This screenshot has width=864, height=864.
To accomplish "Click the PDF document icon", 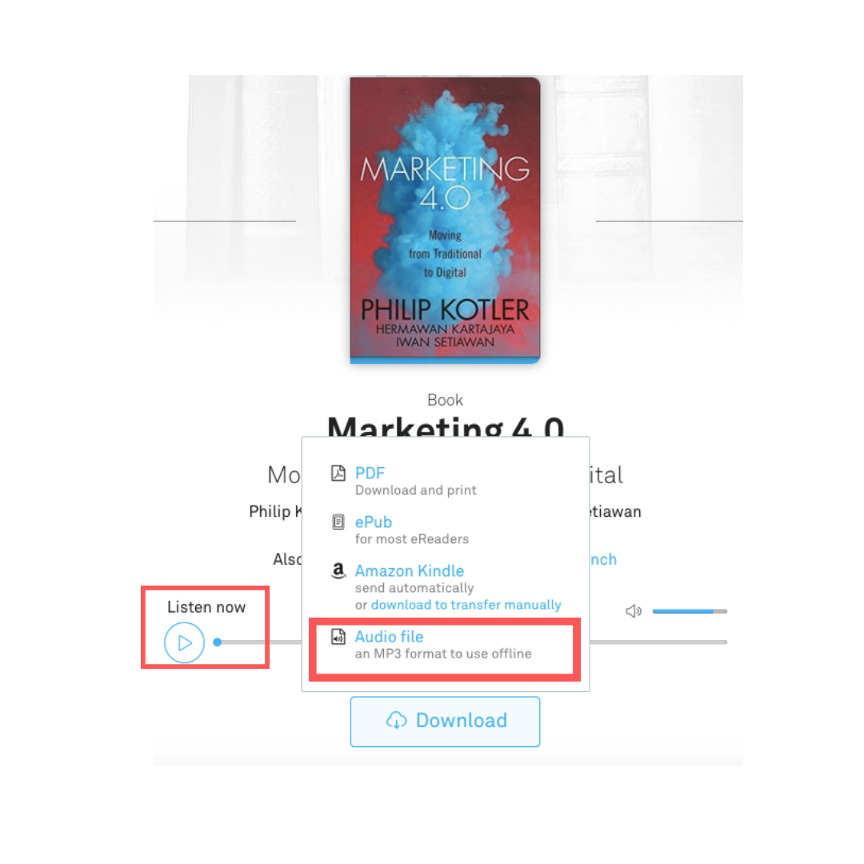I will [338, 474].
